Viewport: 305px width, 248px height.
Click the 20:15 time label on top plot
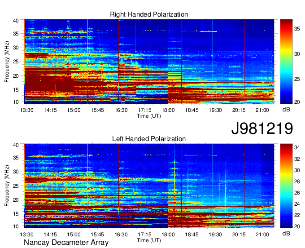[239, 110]
